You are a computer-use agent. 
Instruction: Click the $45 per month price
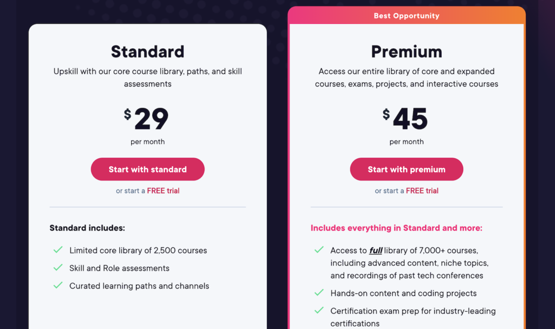(406, 120)
